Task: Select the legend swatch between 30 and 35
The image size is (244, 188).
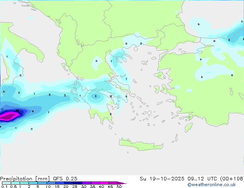Action: coord(86,183)
